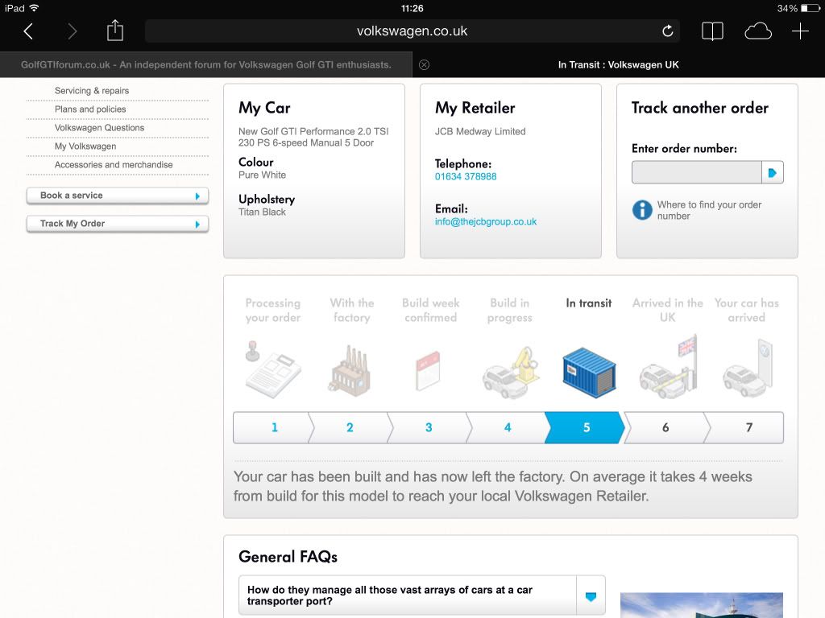Viewport: 825px width, 618px height.
Task: Click the Pure White colour text
Action: (262, 175)
